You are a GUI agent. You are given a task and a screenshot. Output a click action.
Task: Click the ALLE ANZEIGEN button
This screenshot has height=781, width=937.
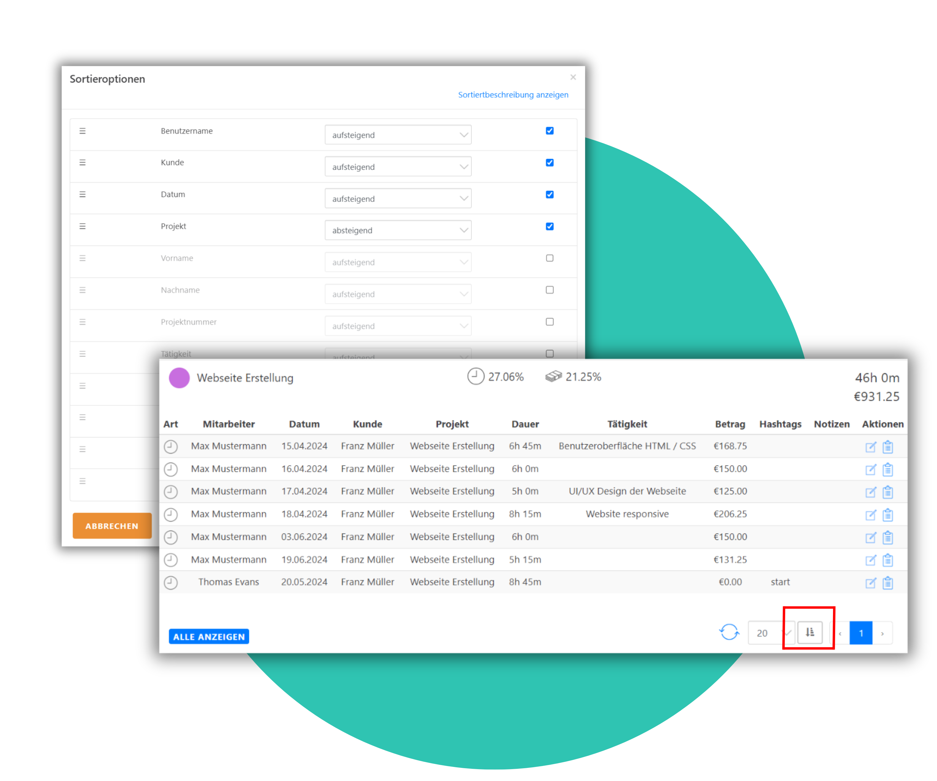(209, 636)
